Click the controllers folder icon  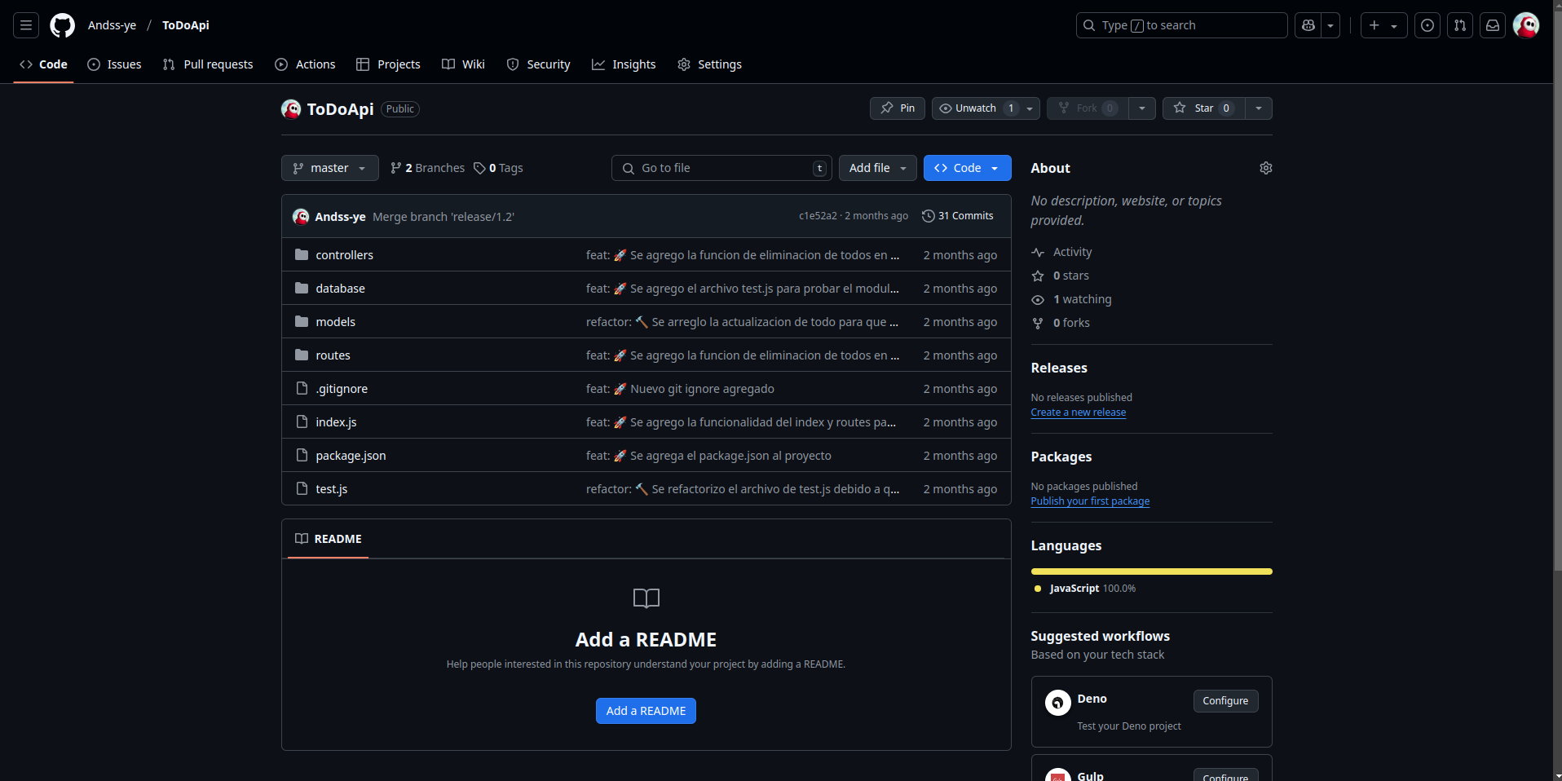[302, 254]
